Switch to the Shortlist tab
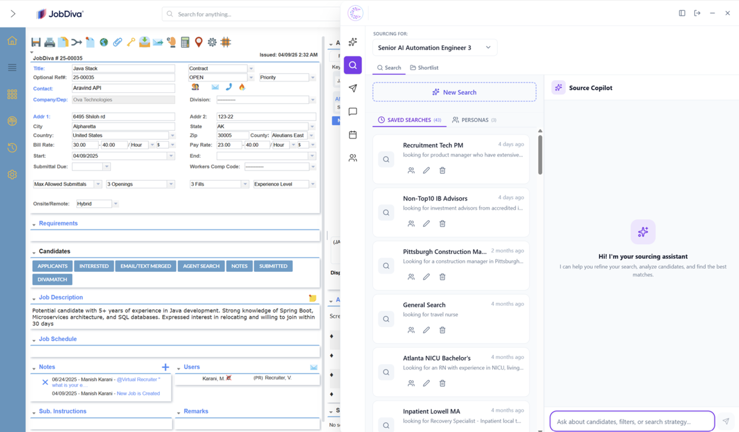739x432 pixels. [424, 68]
